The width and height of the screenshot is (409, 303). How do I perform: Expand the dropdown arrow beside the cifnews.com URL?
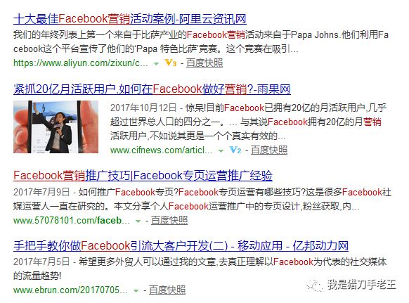(x=221, y=150)
